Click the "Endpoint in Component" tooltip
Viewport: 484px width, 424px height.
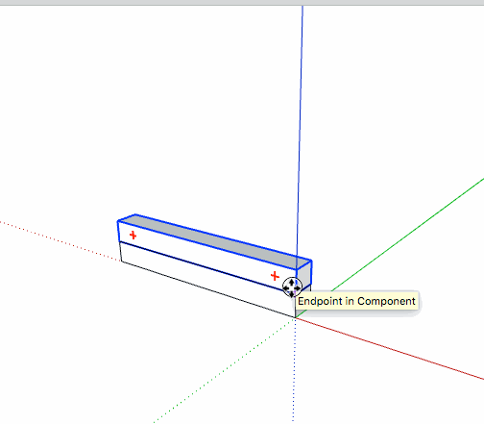click(x=356, y=301)
